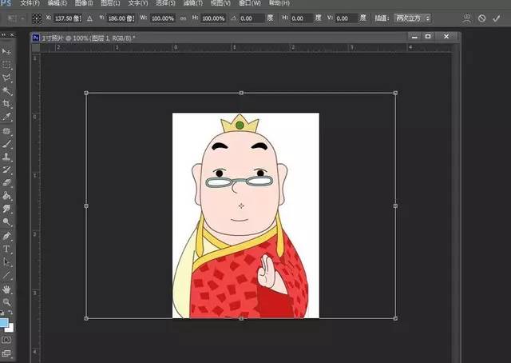Select the Smudge tool
The image size is (511, 363).
[6, 209]
